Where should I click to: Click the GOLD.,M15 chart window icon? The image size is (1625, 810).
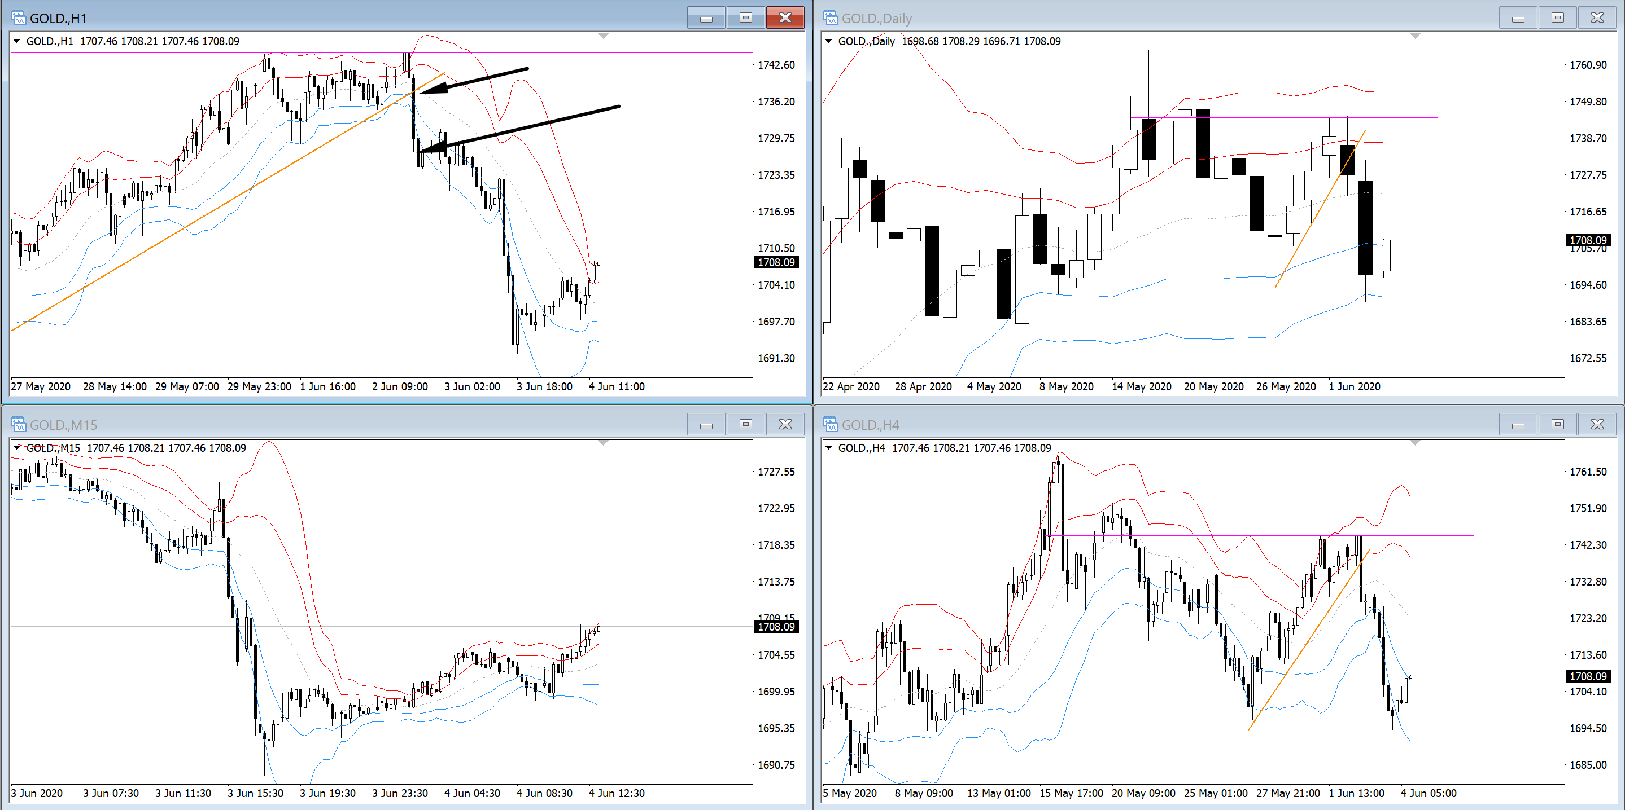tap(18, 424)
